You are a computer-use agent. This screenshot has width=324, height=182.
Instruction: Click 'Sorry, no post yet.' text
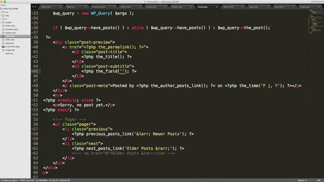[83, 105]
